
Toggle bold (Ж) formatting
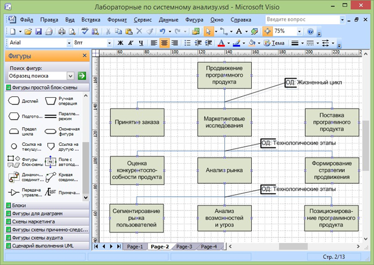(121, 43)
